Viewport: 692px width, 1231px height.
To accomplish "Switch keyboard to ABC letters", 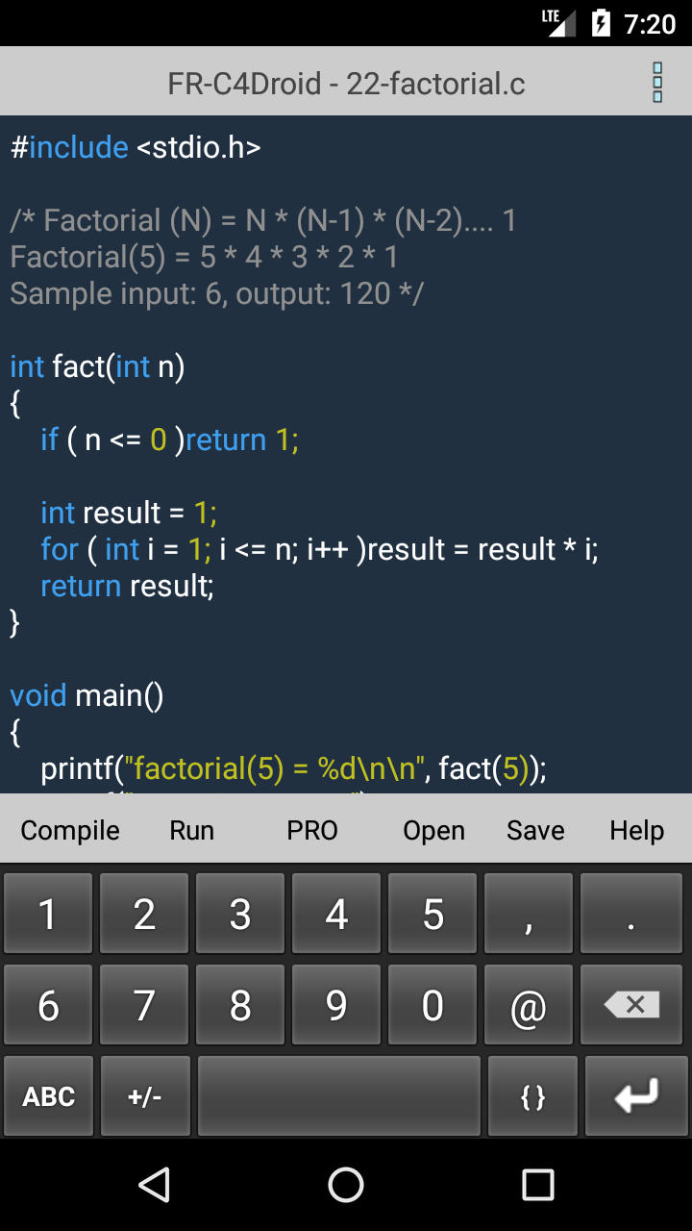I will click(x=49, y=1096).
